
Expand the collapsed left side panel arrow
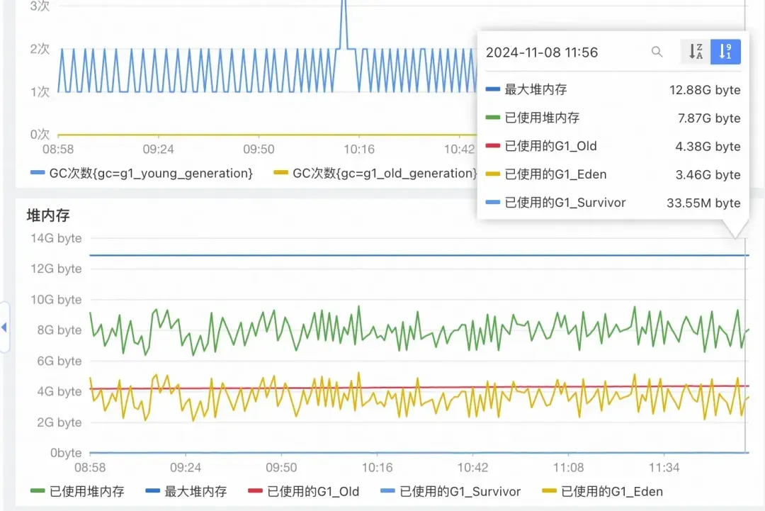pyautogui.click(x=4, y=327)
